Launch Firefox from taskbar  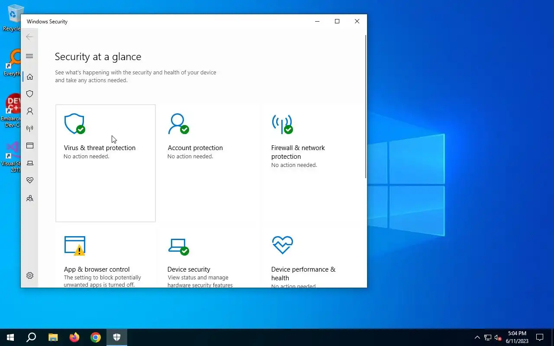pyautogui.click(x=74, y=337)
